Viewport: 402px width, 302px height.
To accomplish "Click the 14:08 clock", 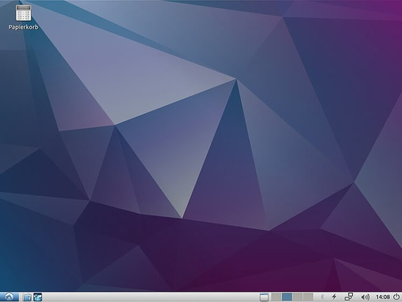I will tap(383, 297).
